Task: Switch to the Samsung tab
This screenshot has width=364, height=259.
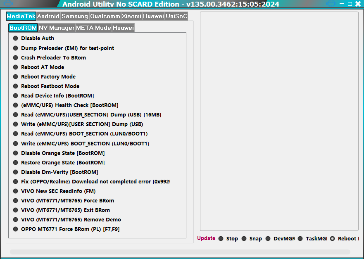Action: pos(75,17)
